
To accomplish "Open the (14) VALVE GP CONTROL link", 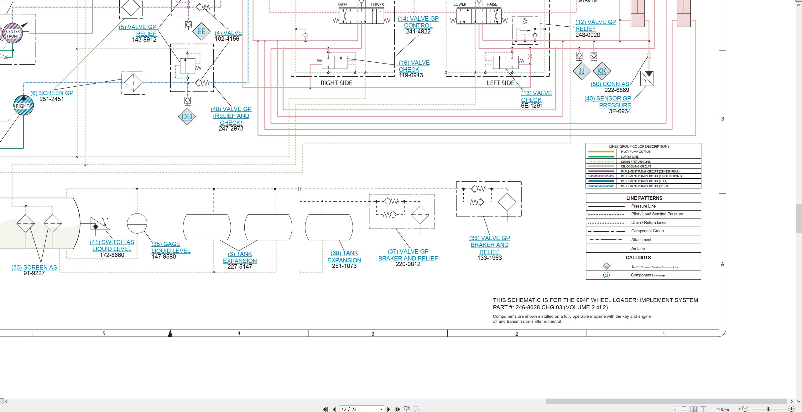I will pos(418,22).
